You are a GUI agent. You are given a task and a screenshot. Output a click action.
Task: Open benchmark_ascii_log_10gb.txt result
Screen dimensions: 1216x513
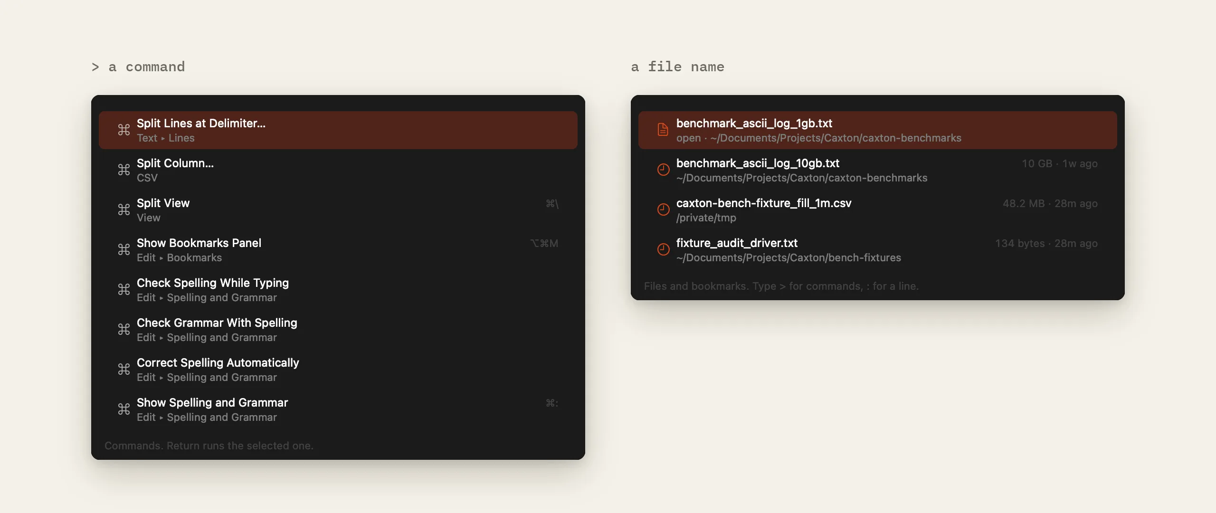(x=878, y=170)
